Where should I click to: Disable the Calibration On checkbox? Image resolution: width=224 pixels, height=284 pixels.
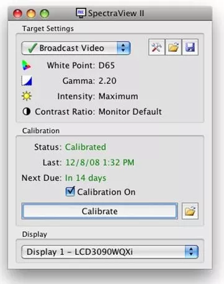pos(70,191)
